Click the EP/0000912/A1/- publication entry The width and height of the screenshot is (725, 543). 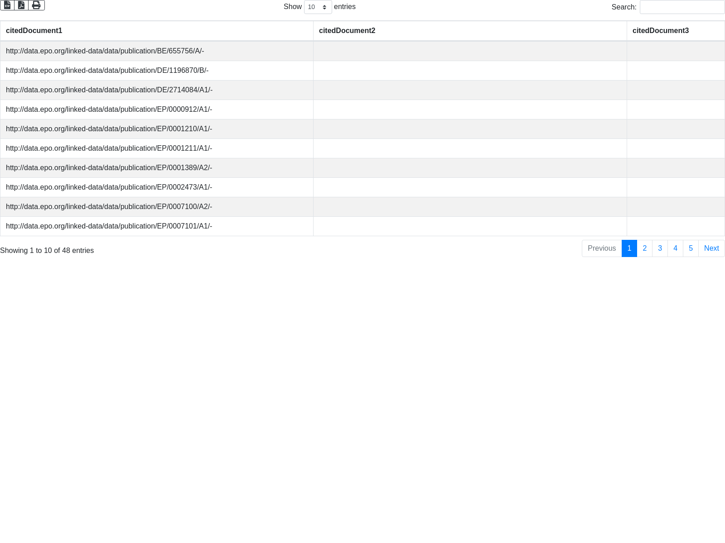click(109, 110)
